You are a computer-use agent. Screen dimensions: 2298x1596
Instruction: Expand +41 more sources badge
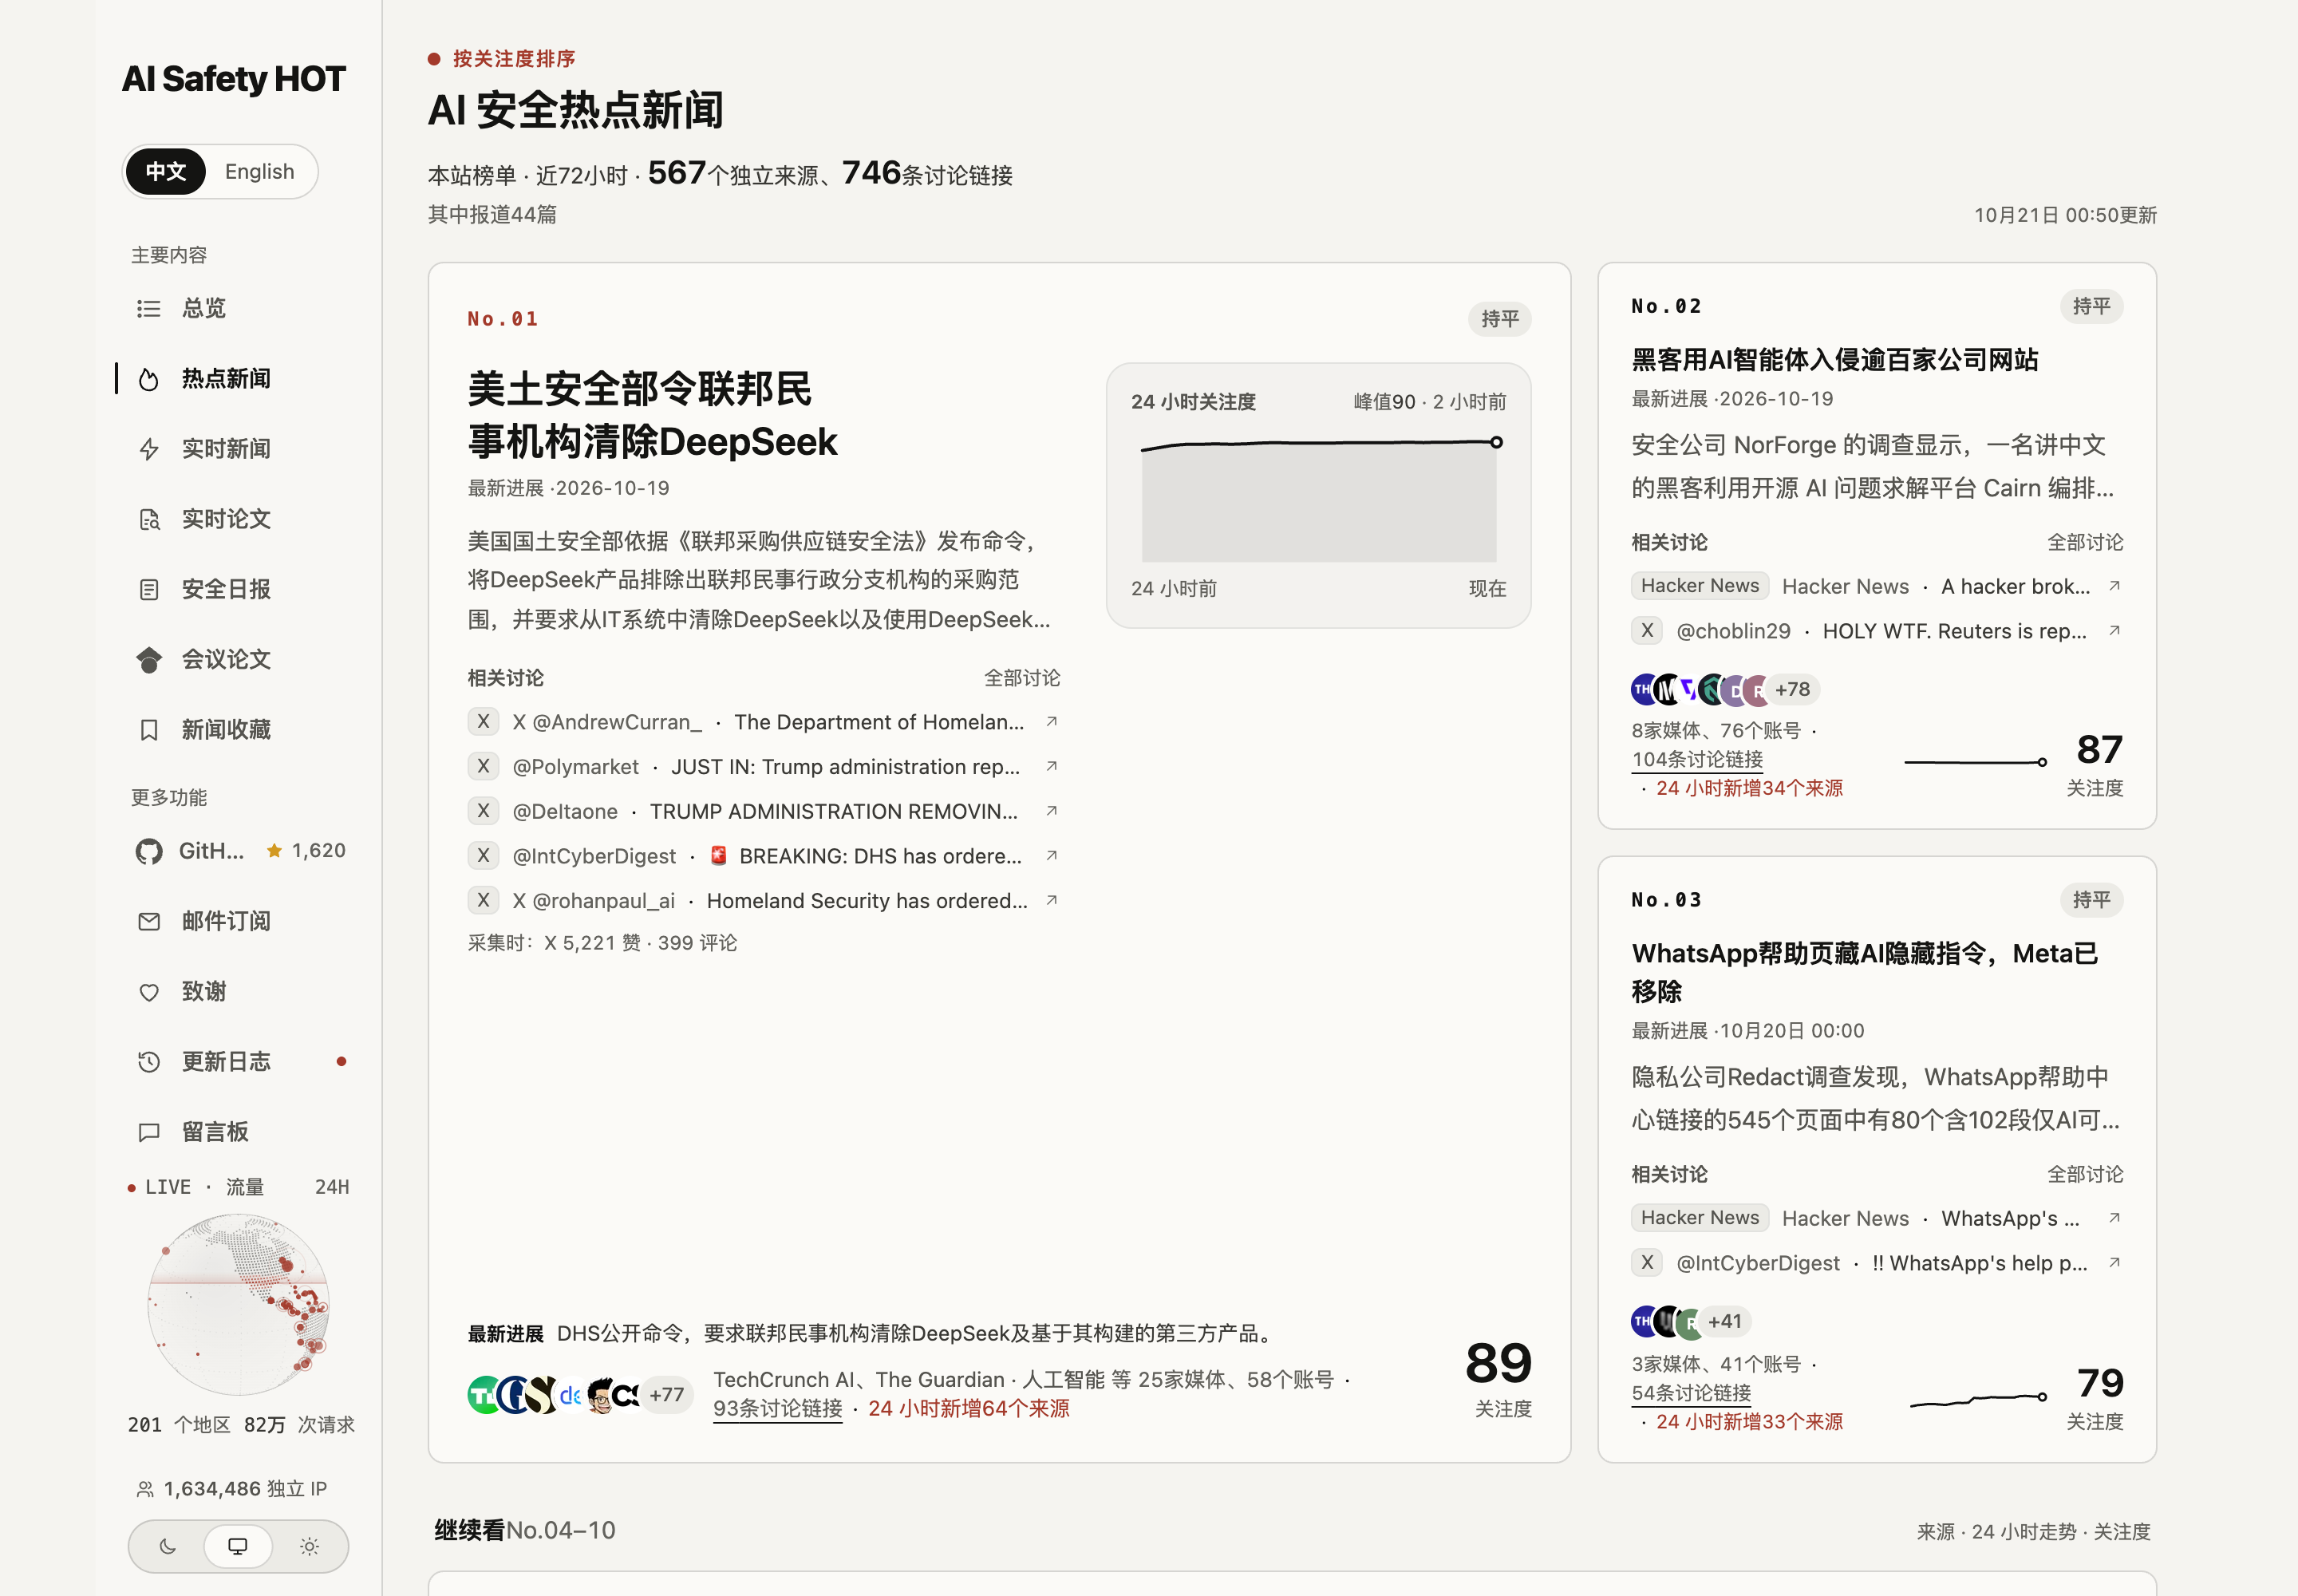(x=1725, y=1321)
